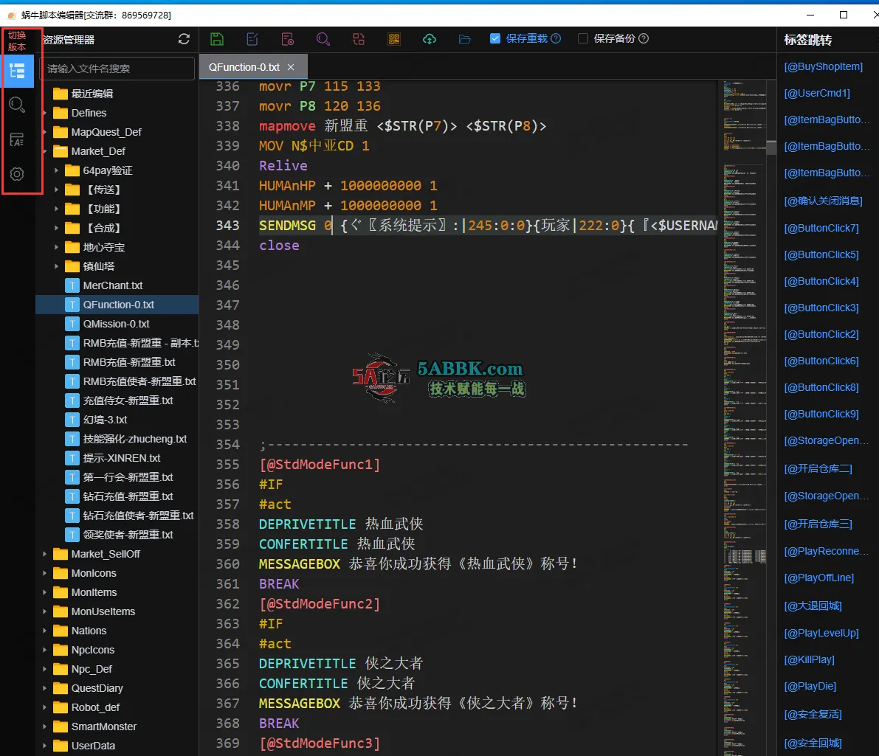Open the search panel magnifier in left sidebar
Image resolution: width=879 pixels, height=756 pixels.
click(18, 105)
